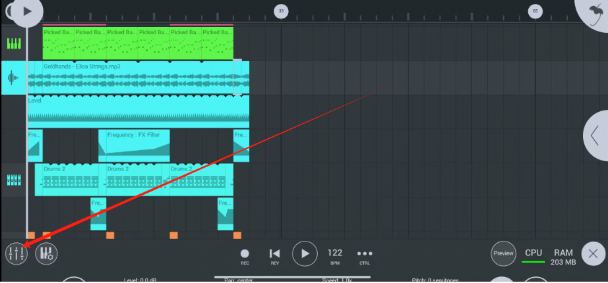Toggle the Preview button
Image resolution: width=608 pixels, height=283 pixels.
click(x=504, y=253)
